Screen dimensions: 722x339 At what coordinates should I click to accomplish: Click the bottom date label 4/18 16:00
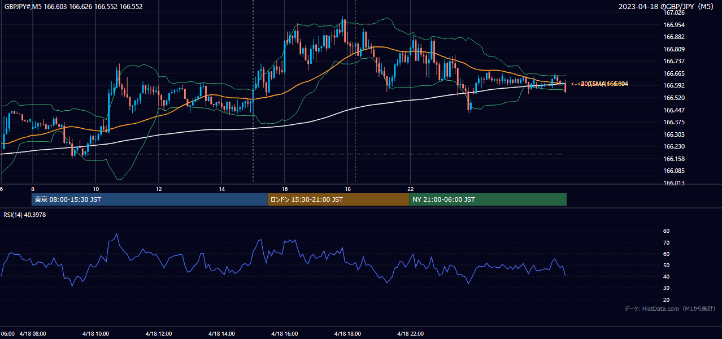[285, 333]
